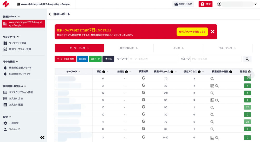260x142 pixels.
Task: Open マイページ in sidebar
Action: click(x=14, y=129)
